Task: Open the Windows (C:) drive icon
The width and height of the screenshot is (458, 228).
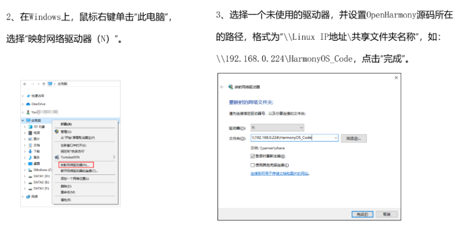Action: [x=30, y=169]
